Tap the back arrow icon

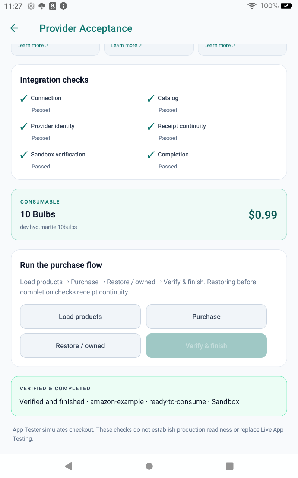14,28
